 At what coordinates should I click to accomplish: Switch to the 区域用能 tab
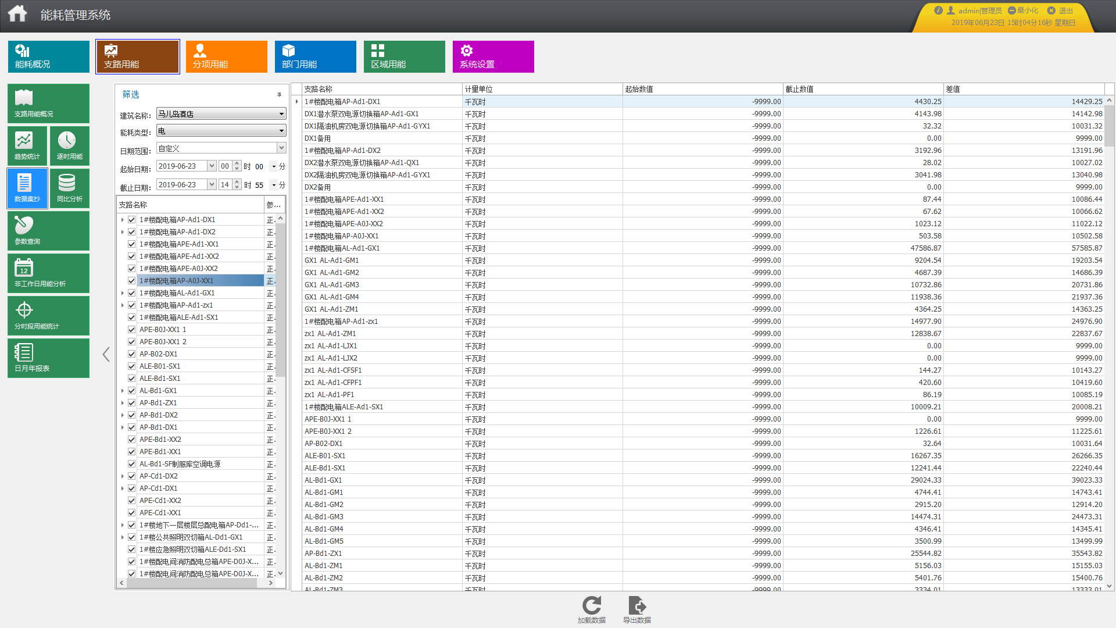404,56
